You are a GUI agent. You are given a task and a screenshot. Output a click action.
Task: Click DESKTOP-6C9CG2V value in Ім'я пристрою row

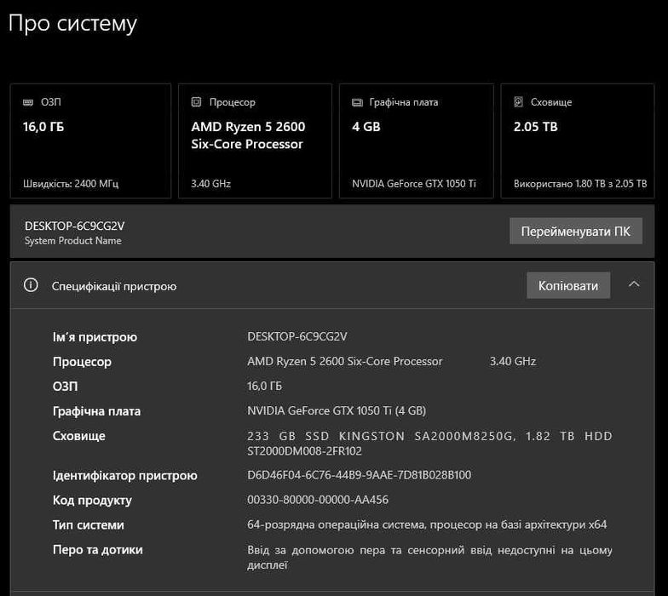297,336
